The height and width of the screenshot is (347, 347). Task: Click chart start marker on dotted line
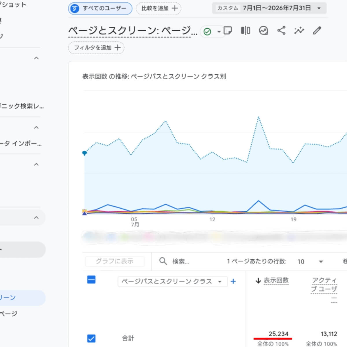(84, 153)
